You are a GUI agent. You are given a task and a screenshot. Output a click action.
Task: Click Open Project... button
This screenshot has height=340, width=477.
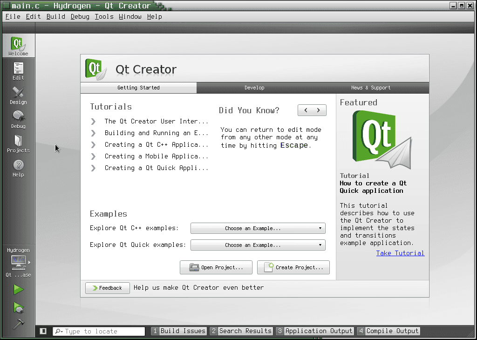[216, 267]
